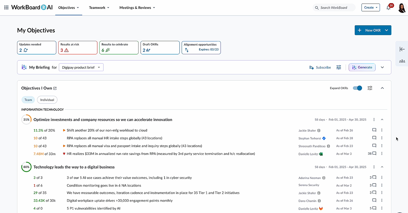
Task: Click the 80% progress ring on Technology objective
Action: click(26, 167)
